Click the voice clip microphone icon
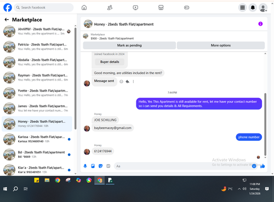The height and width of the screenshot is (202, 274). [85, 166]
